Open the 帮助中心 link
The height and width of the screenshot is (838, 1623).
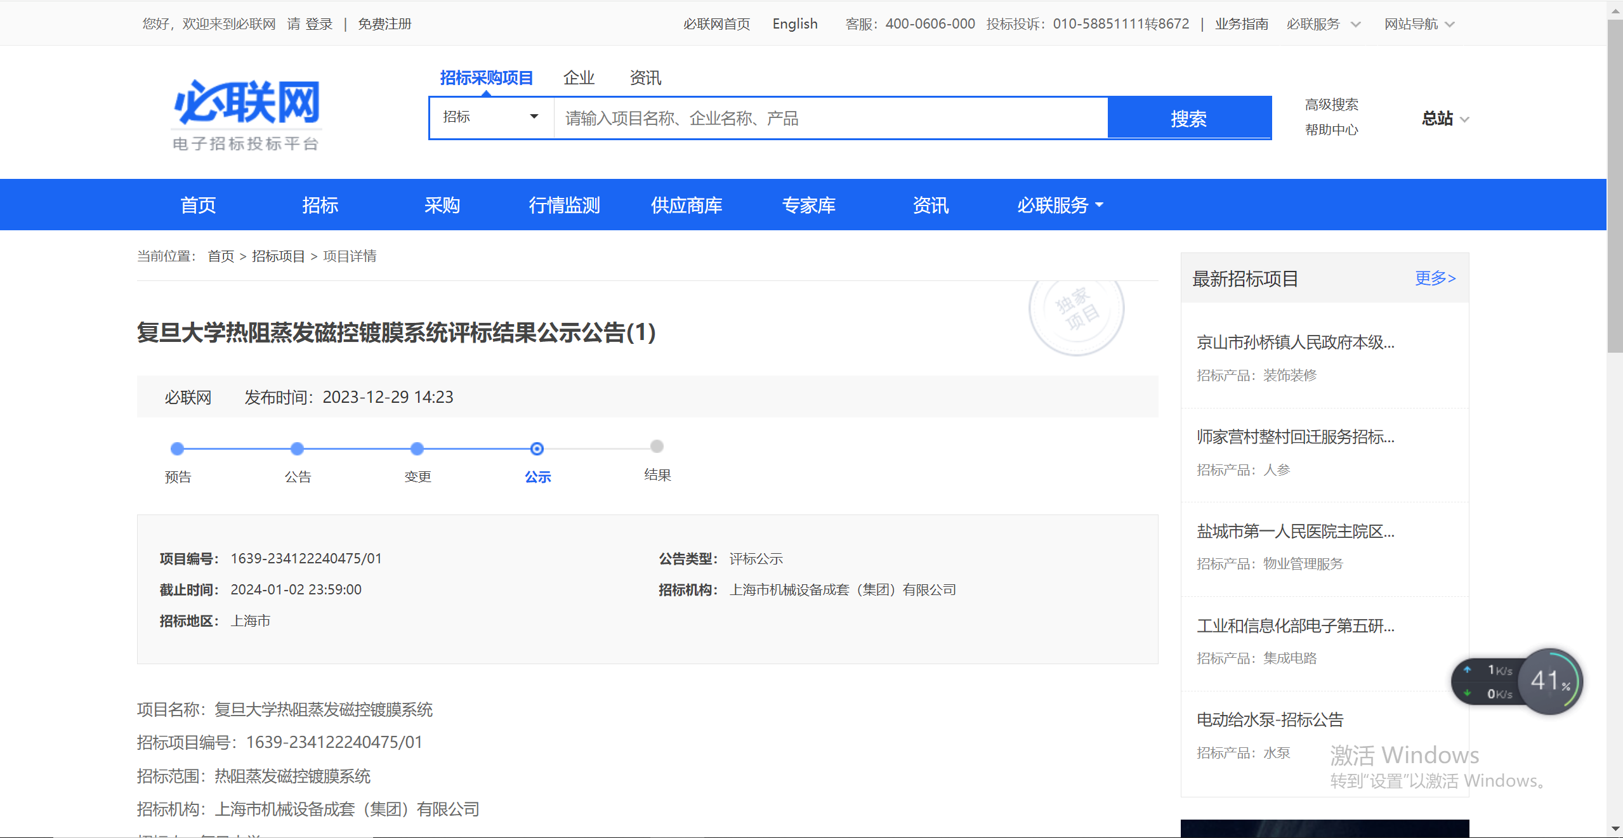(x=1331, y=130)
